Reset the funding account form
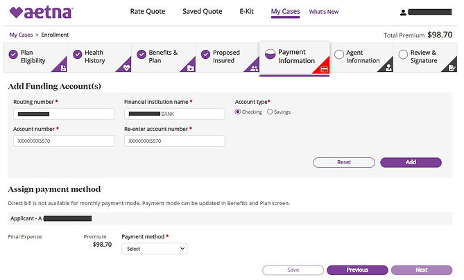The height and width of the screenshot is (280, 464). click(x=344, y=162)
